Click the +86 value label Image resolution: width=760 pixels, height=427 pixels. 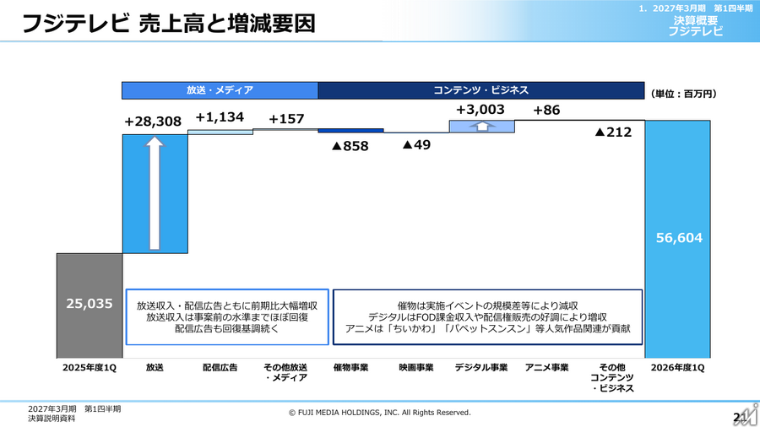click(x=546, y=110)
